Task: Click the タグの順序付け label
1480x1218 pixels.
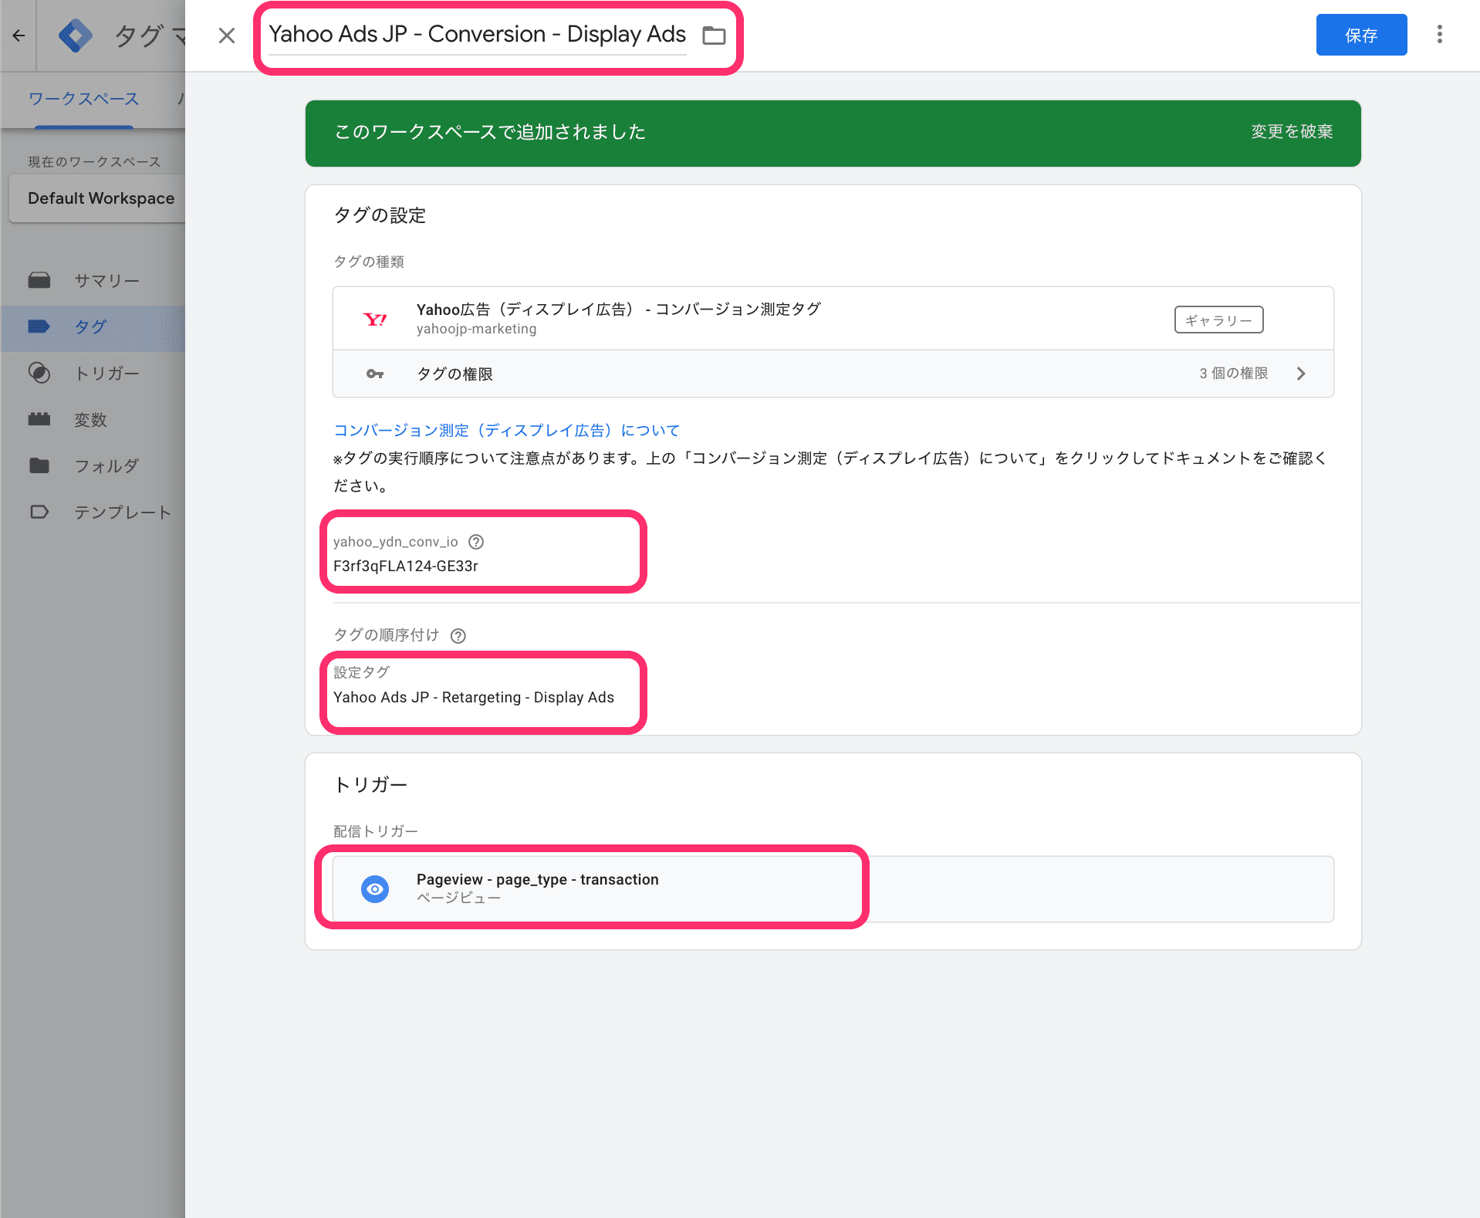Action: click(x=386, y=635)
